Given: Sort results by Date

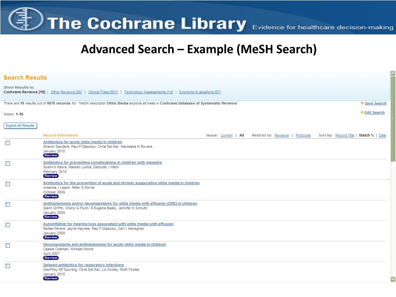Looking at the screenshot, I should (382, 135).
